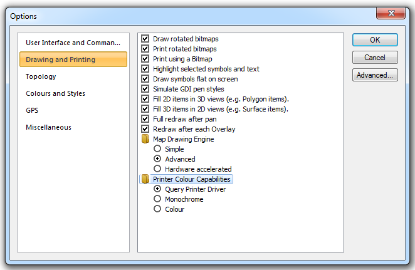Screen dimensions: 415x270
Task: Close the Options dialog window
Action: pyautogui.click(x=392, y=15)
